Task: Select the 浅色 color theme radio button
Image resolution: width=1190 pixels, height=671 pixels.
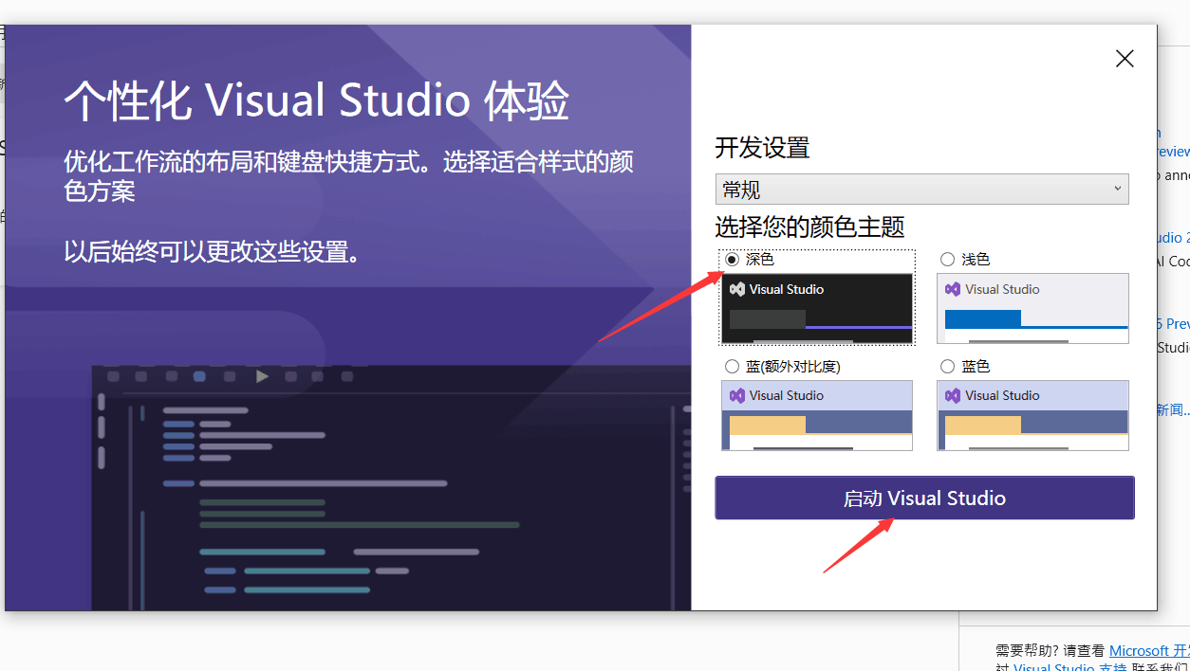Action: 947,259
